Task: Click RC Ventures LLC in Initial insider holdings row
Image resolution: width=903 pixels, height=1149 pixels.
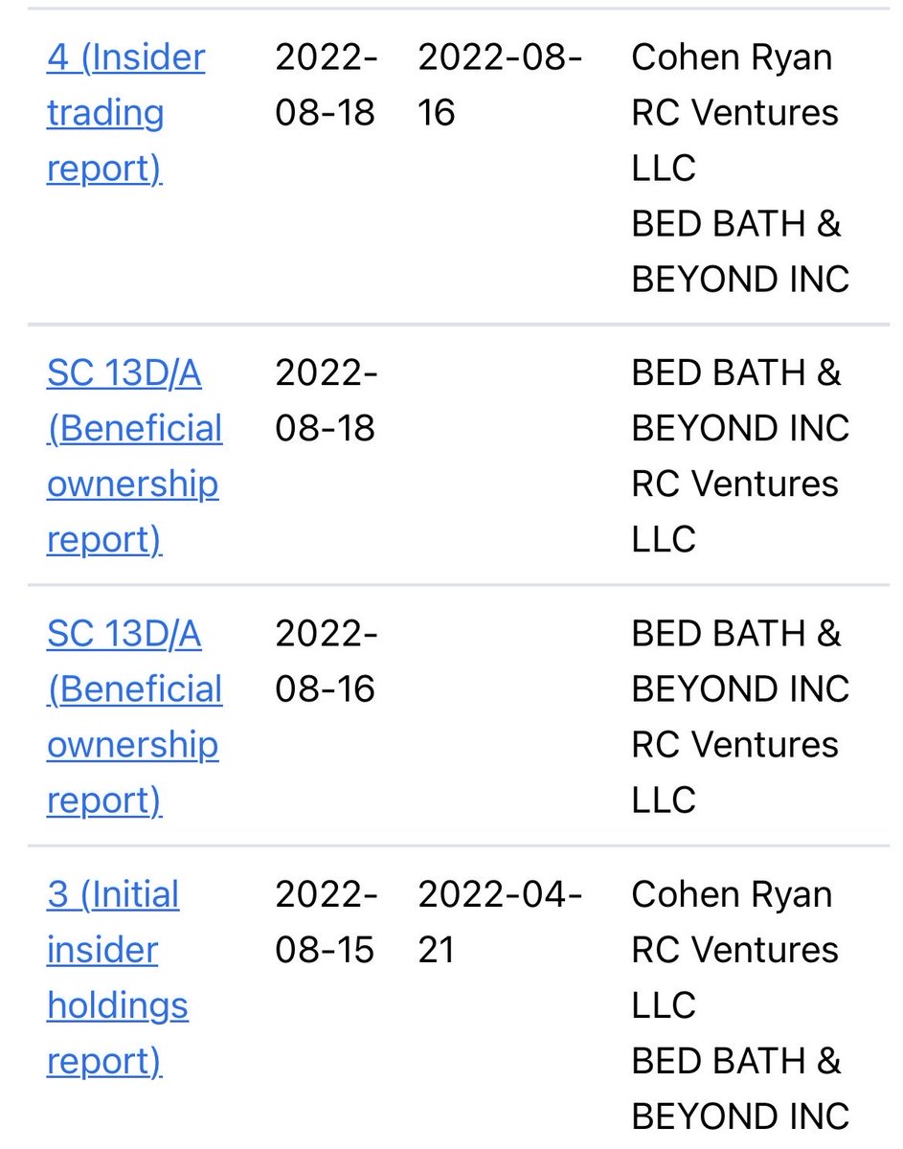Action: pos(734,978)
